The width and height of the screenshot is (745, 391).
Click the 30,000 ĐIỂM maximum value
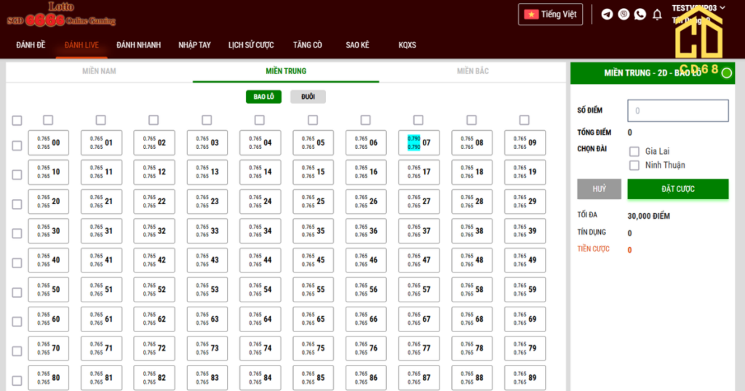click(648, 216)
